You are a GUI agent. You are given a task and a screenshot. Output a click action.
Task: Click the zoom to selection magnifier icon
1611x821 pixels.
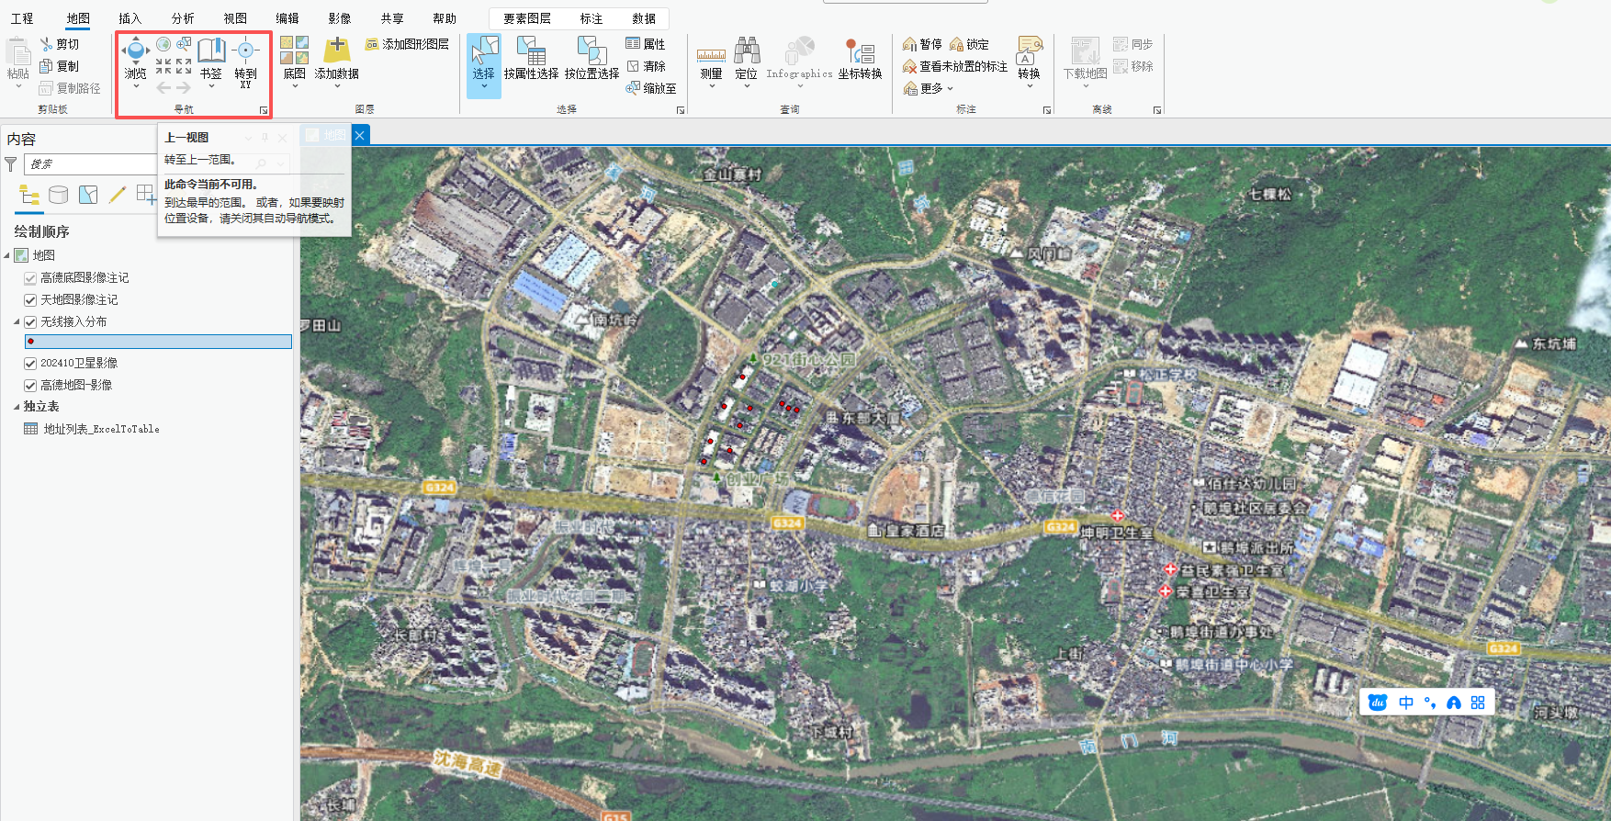(184, 44)
